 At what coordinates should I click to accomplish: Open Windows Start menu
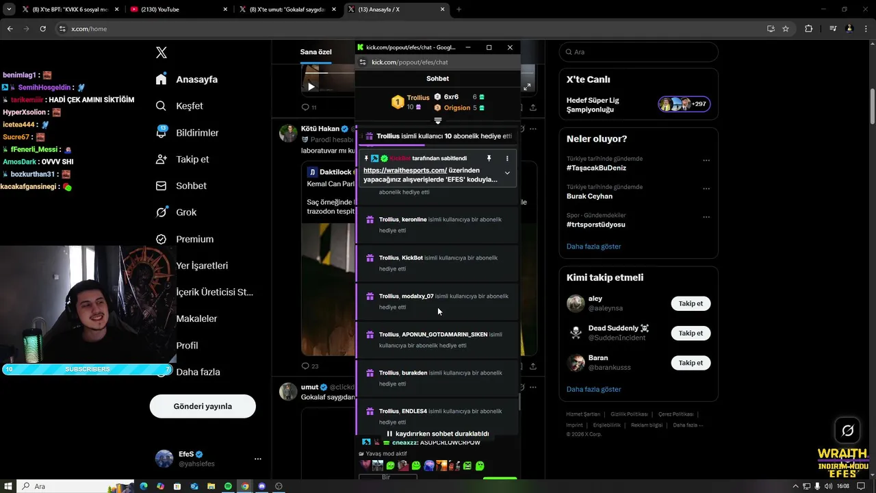click(x=8, y=486)
